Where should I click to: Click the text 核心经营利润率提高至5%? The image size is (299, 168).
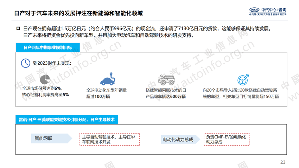coord(45,95)
